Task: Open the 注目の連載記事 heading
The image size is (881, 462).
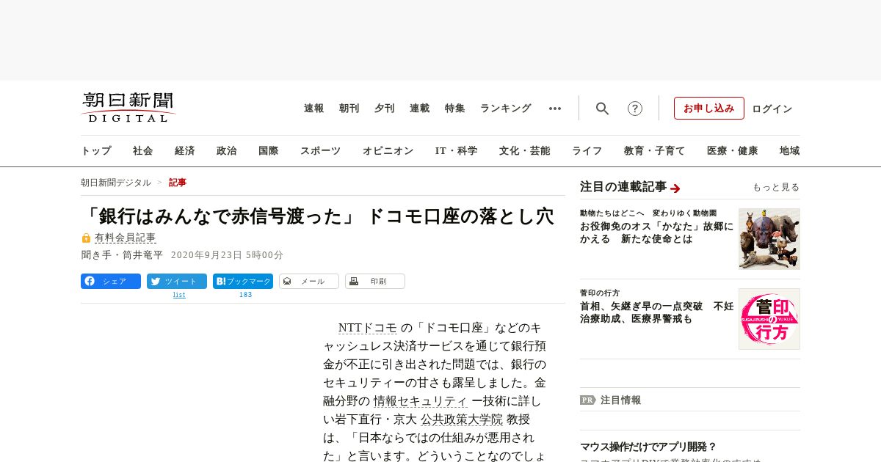Action: tap(623, 187)
